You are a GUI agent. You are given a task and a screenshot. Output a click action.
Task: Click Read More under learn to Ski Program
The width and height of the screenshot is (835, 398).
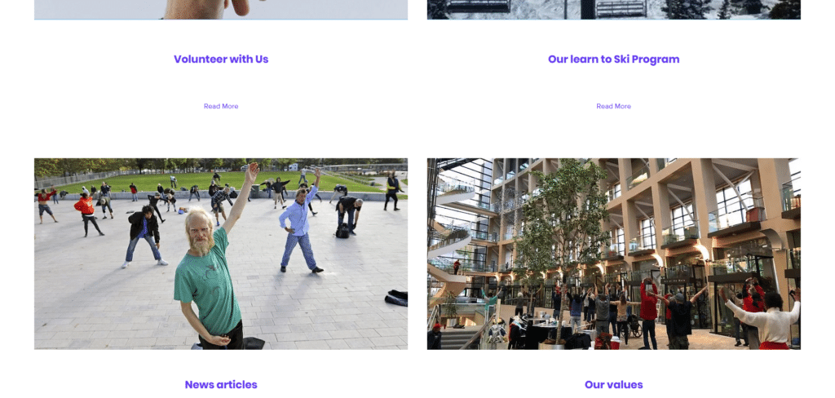(x=613, y=106)
